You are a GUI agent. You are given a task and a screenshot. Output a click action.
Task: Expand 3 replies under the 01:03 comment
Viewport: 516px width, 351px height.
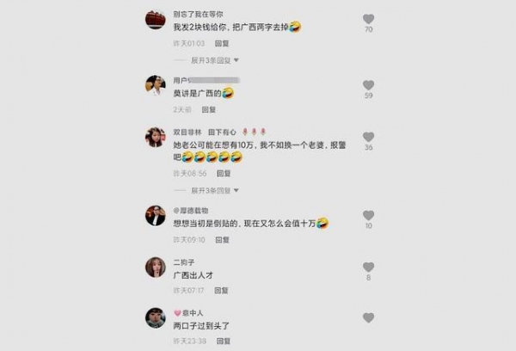point(214,60)
